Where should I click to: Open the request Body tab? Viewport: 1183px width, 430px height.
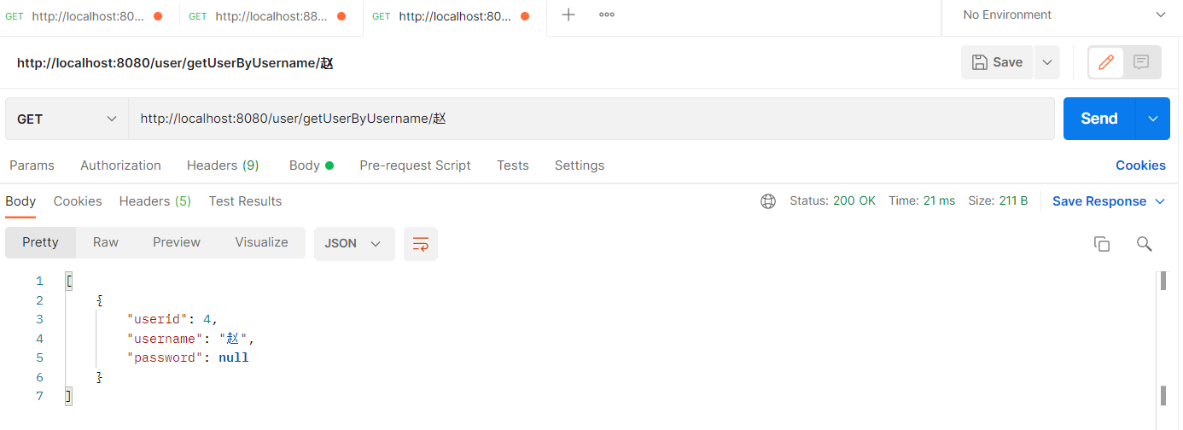(x=311, y=166)
